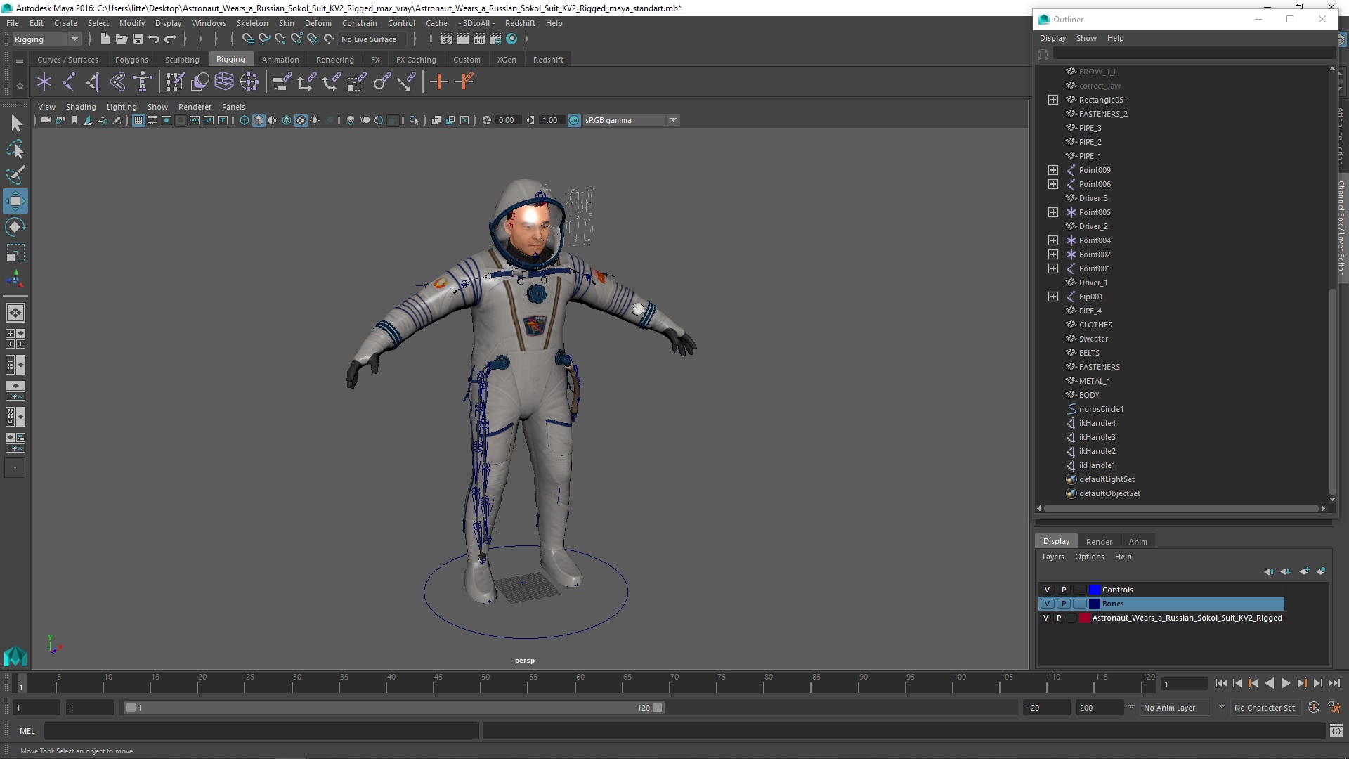The width and height of the screenshot is (1349, 759).
Task: Open the Deform menu
Action: click(318, 23)
